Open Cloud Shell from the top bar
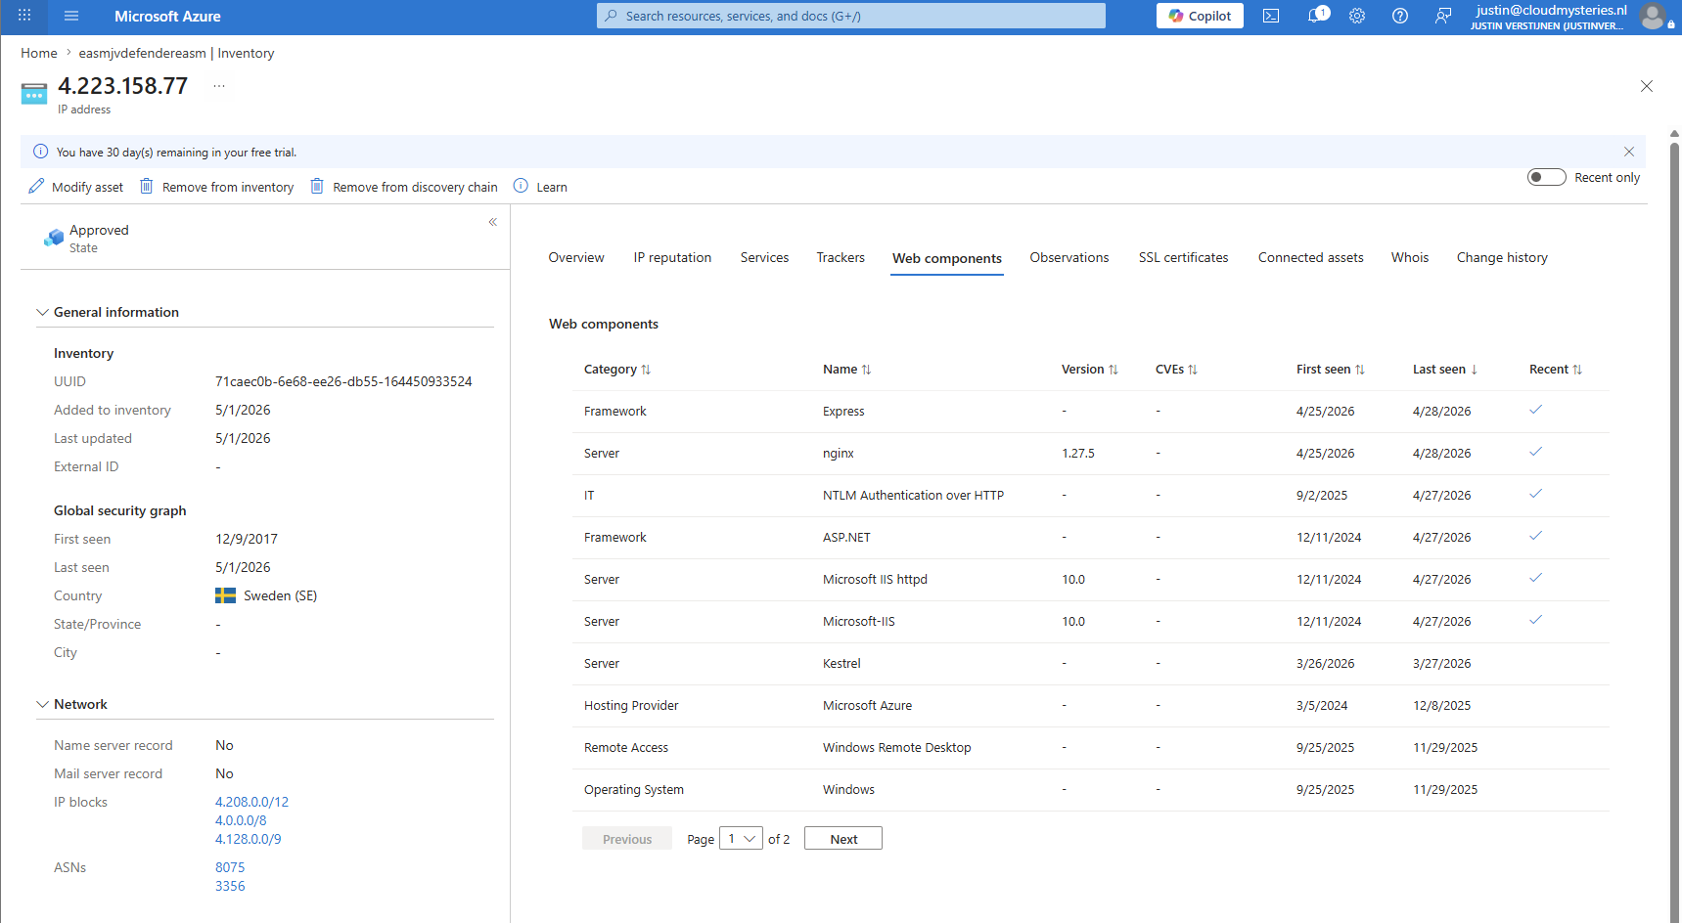The image size is (1682, 923). [1271, 16]
